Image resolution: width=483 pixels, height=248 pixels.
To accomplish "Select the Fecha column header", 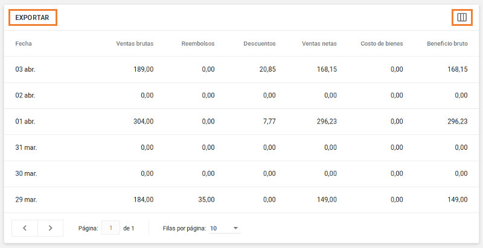I will pos(24,43).
